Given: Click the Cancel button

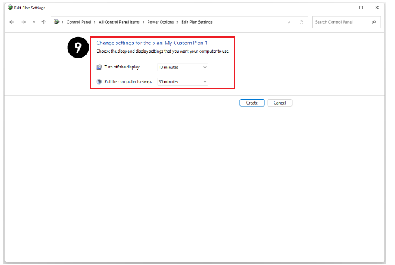Looking at the screenshot, I should [x=279, y=103].
